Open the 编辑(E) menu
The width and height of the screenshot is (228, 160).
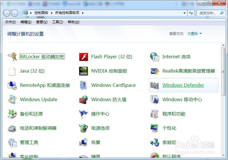[x=26, y=22]
